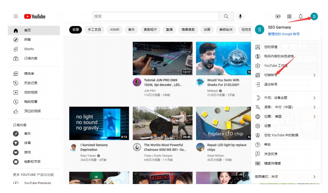Screen dimensions: 328x193
Task: Select the 音乐 filter chip
Action: tap(131, 30)
